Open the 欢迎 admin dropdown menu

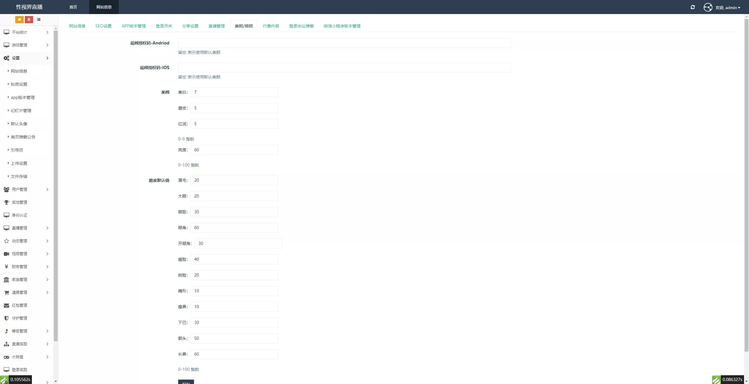[728, 8]
